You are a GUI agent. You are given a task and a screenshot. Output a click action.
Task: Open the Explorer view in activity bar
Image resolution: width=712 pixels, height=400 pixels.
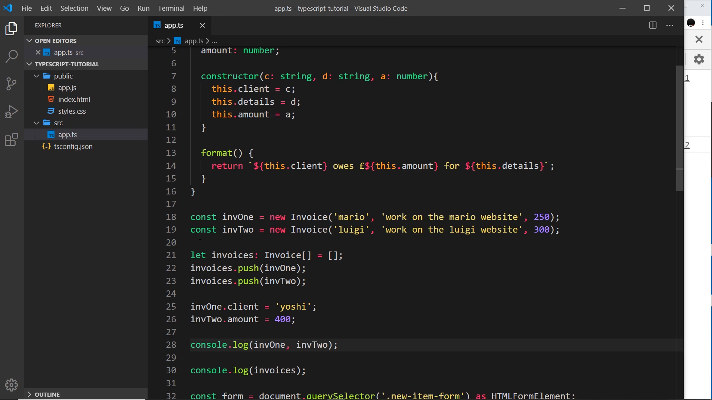(11, 29)
